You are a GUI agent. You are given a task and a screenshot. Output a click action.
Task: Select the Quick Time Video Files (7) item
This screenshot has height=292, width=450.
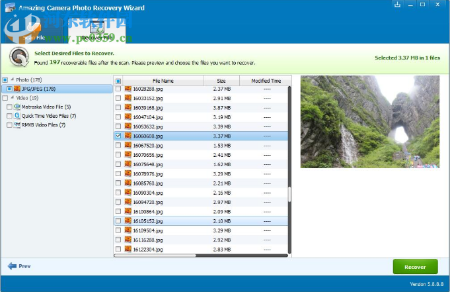(x=49, y=116)
